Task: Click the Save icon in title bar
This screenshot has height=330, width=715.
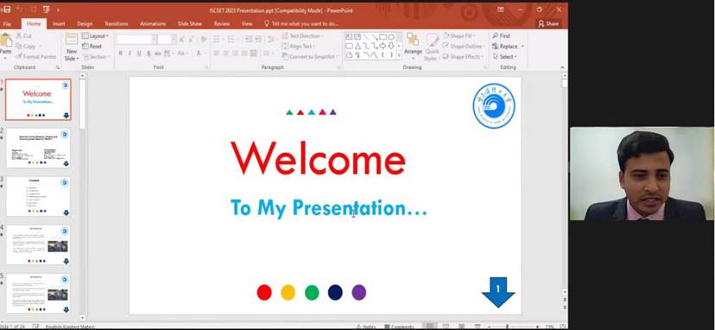Action: (6, 10)
